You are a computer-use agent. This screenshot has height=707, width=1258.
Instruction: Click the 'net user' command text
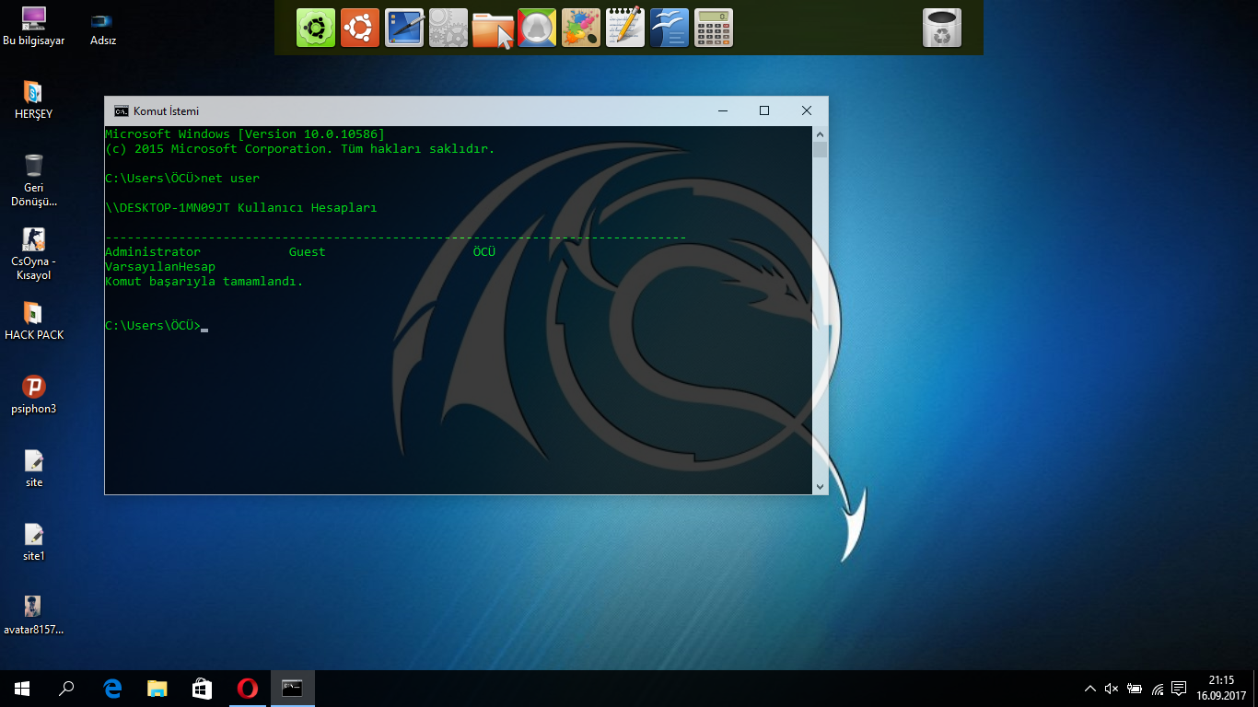pyautogui.click(x=230, y=179)
